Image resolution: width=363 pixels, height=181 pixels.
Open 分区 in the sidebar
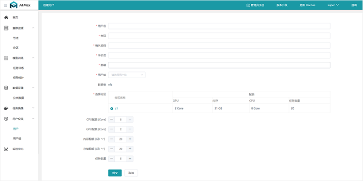click(16, 48)
